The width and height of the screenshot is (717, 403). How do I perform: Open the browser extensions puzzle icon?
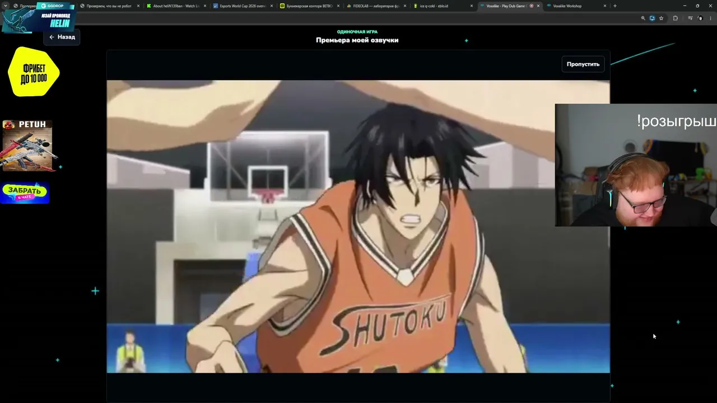tap(676, 18)
